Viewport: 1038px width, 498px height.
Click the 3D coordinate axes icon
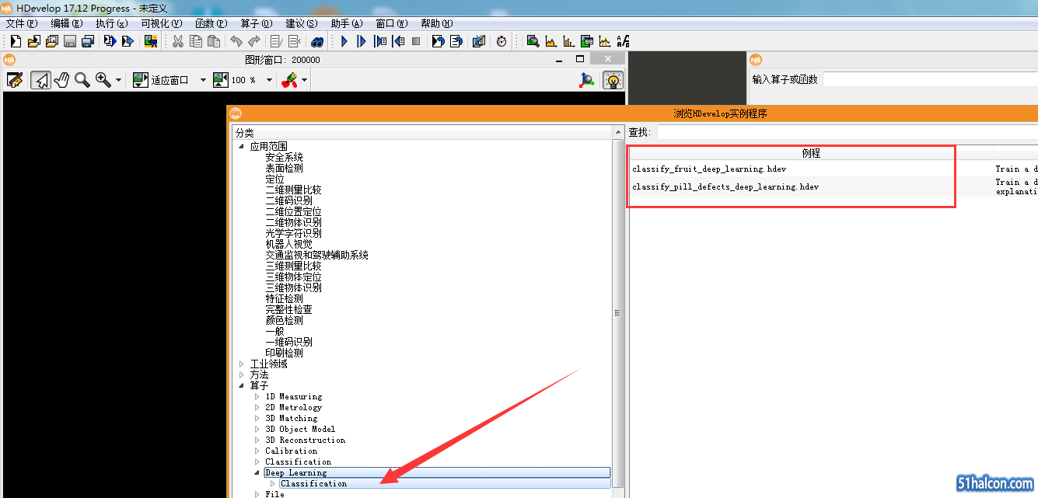point(588,80)
